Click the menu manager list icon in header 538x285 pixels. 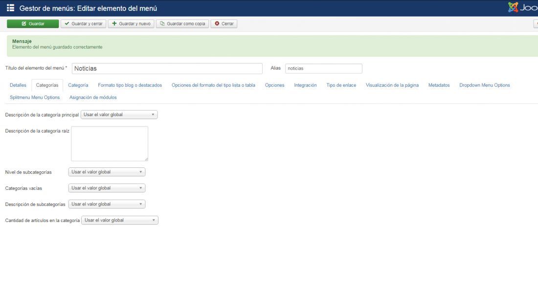coord(10,8)
